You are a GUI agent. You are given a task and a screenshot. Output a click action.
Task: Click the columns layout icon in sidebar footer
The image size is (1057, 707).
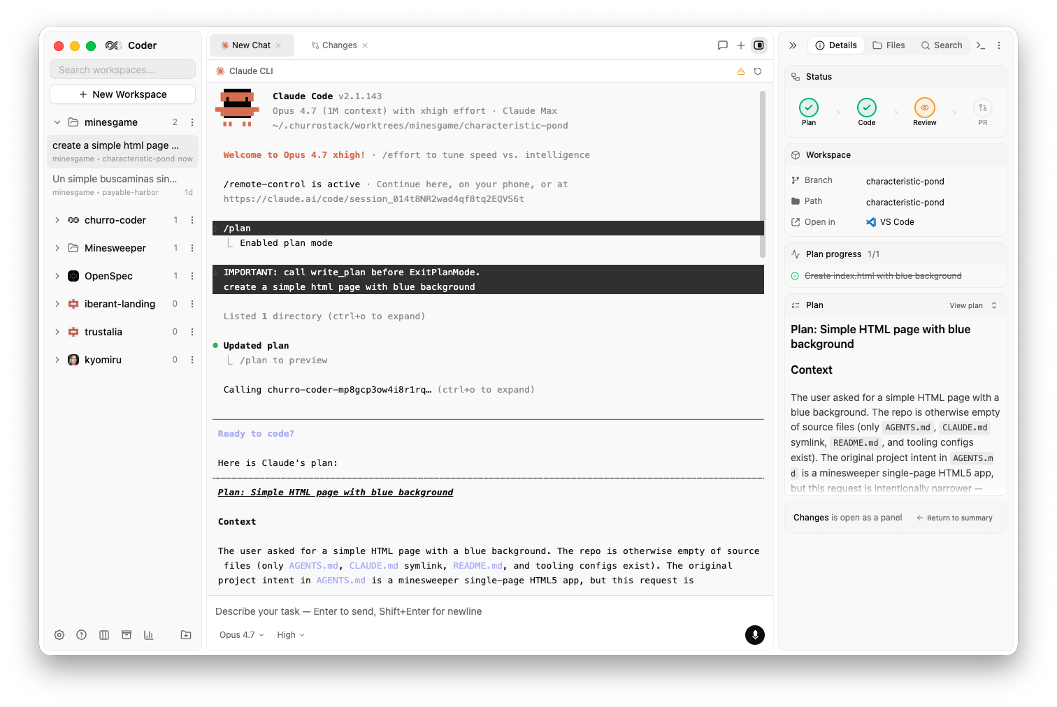pos(104,635)
